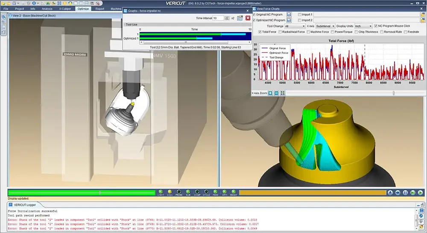Rewind the NC program simulation

click(398, 193)
